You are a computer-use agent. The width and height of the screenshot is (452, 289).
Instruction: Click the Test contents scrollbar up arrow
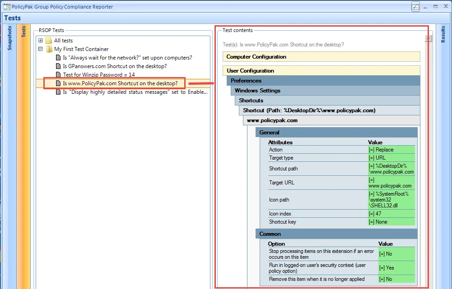429,38
